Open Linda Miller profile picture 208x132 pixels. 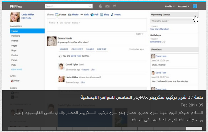(x=15, y=17)
